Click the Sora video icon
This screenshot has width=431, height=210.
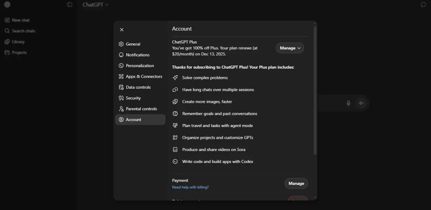pos(175,150)
